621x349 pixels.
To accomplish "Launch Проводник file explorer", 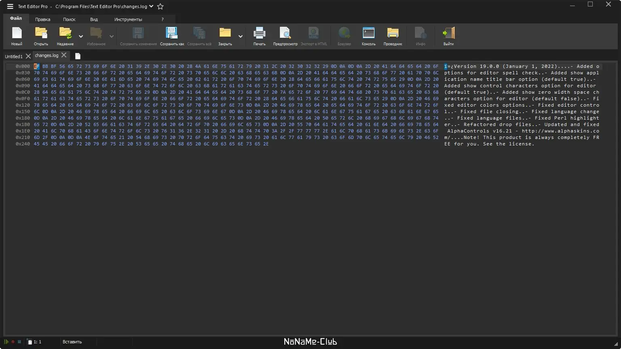I will point(393,36).
